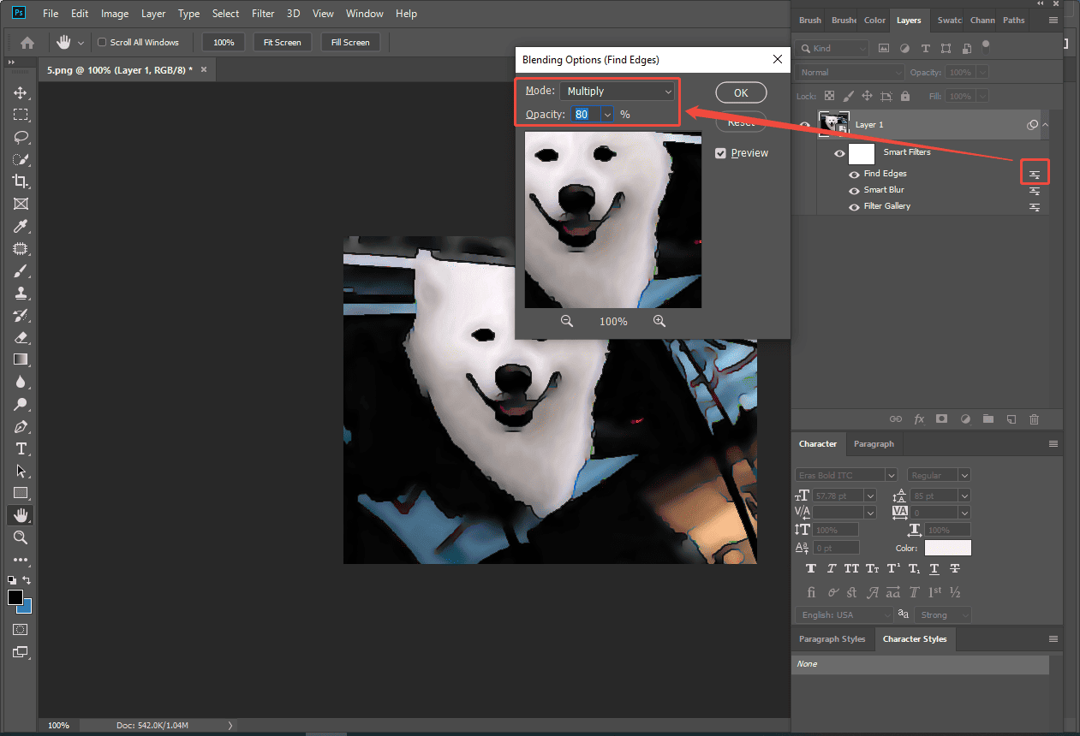Select the Horizontal Type tool
The height and width of the screenshot is (736, 1080).
click(21, 448)
